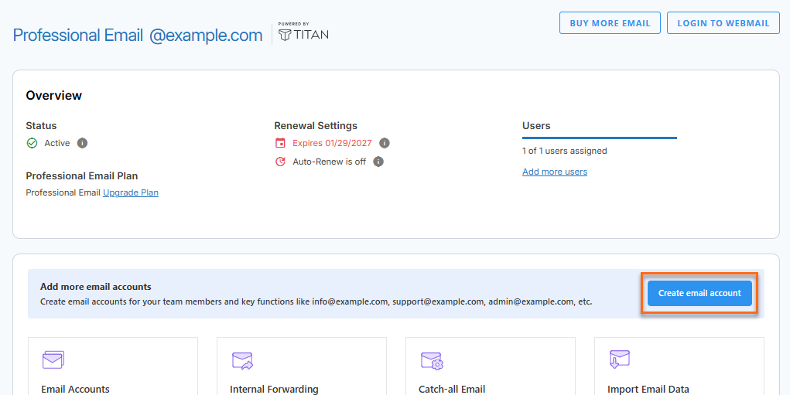Click the Create email account button
Screen dimensions: 790x395
click(699, 294)
